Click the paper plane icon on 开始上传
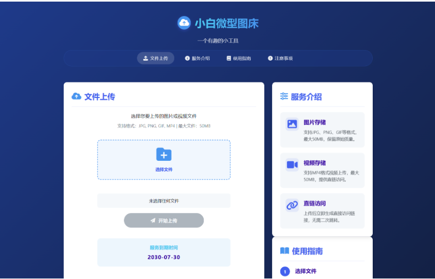Image resolution: width=435 pixels, height=279 pixels. pyautogui.click(x=153, y=220)
